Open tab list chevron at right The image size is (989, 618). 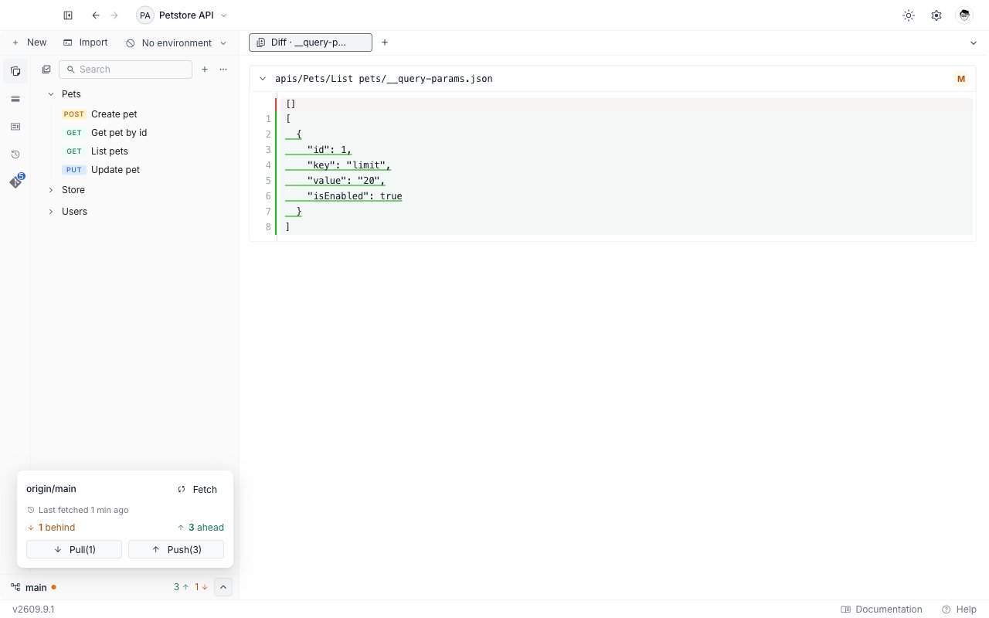tap(974, 43)
